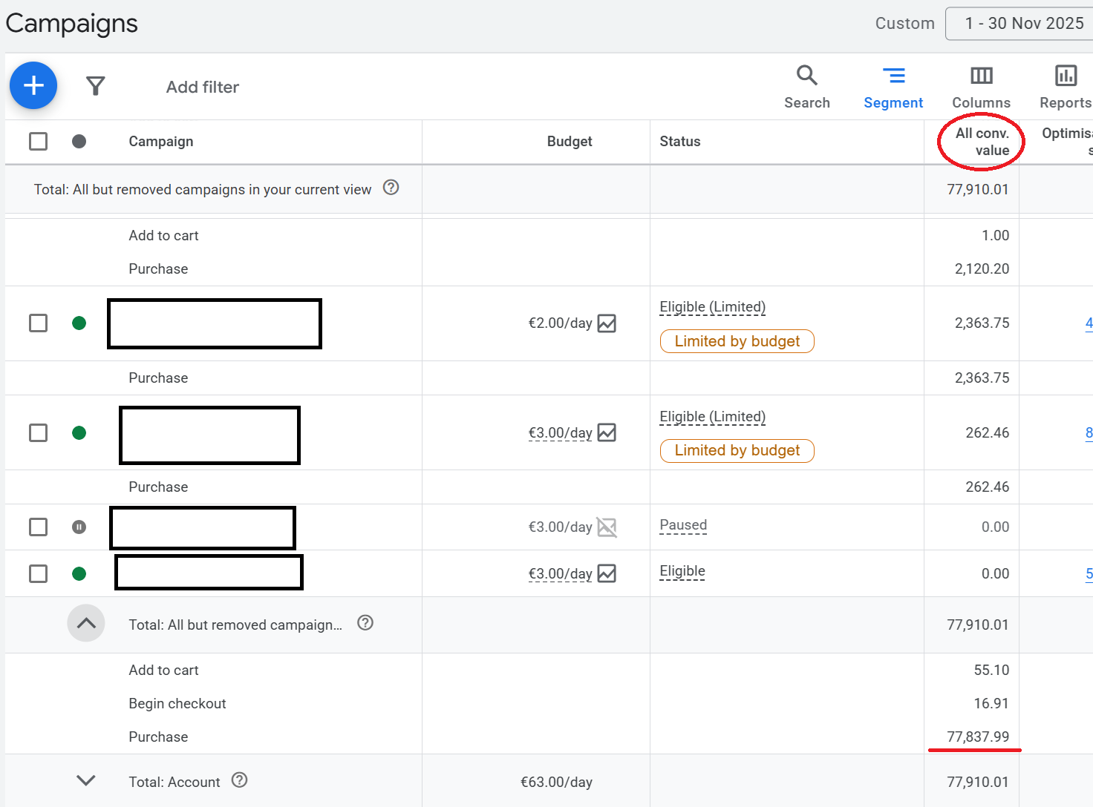The width and height of the screenshot is (1093, 807).
Task: Open budget chart icon in the 262.46 campaign row
Action: [607, 432]
